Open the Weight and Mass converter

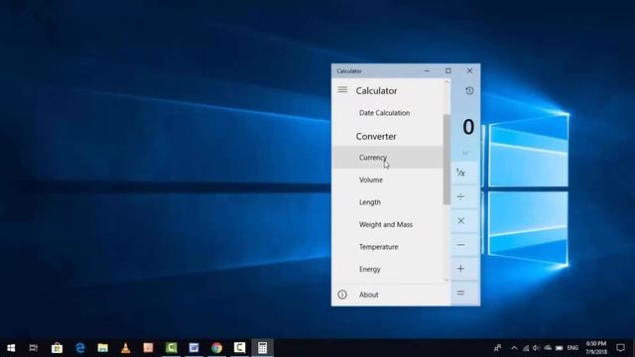pyautogui.click(x=388, y=224)
